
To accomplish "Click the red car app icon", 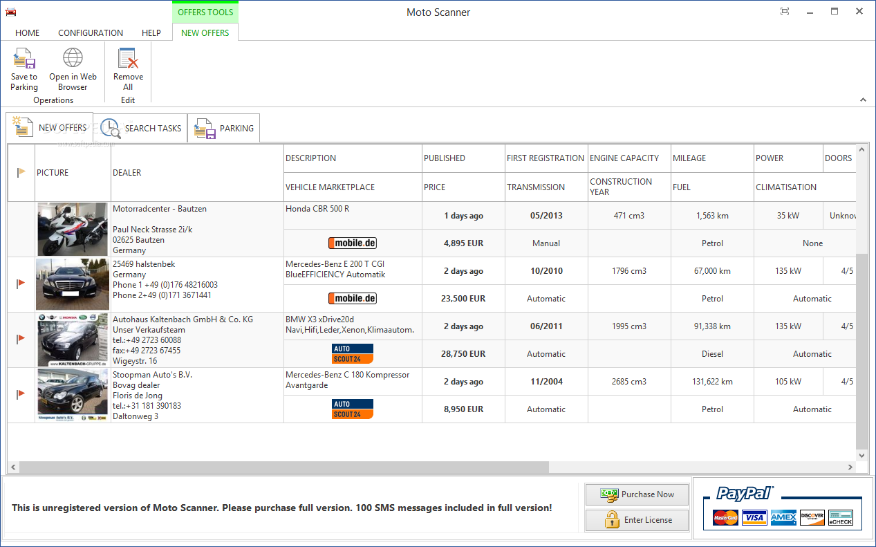I will tap(10, 12).
